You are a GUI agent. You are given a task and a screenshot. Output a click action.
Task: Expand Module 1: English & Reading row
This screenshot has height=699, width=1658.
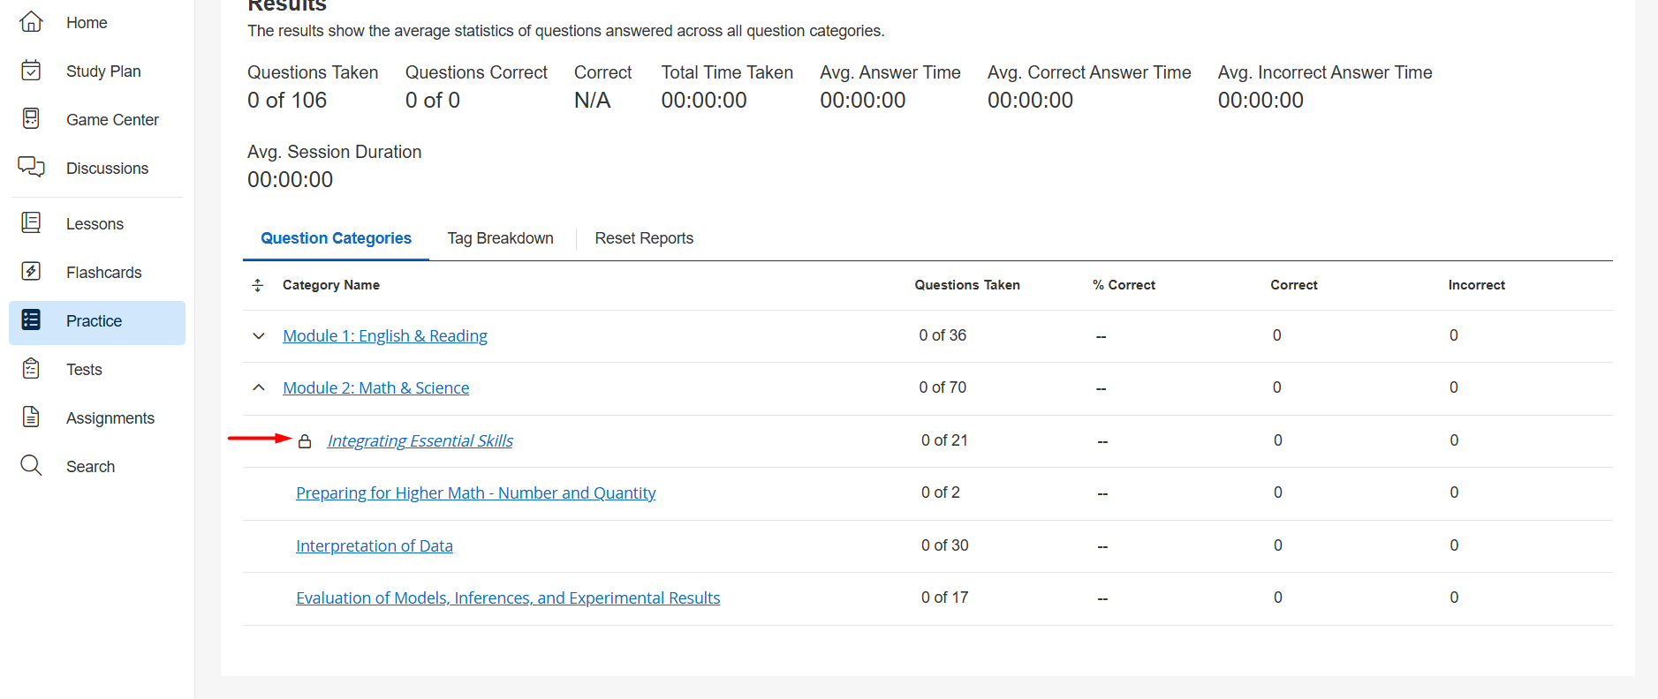[x=259, y=336]
